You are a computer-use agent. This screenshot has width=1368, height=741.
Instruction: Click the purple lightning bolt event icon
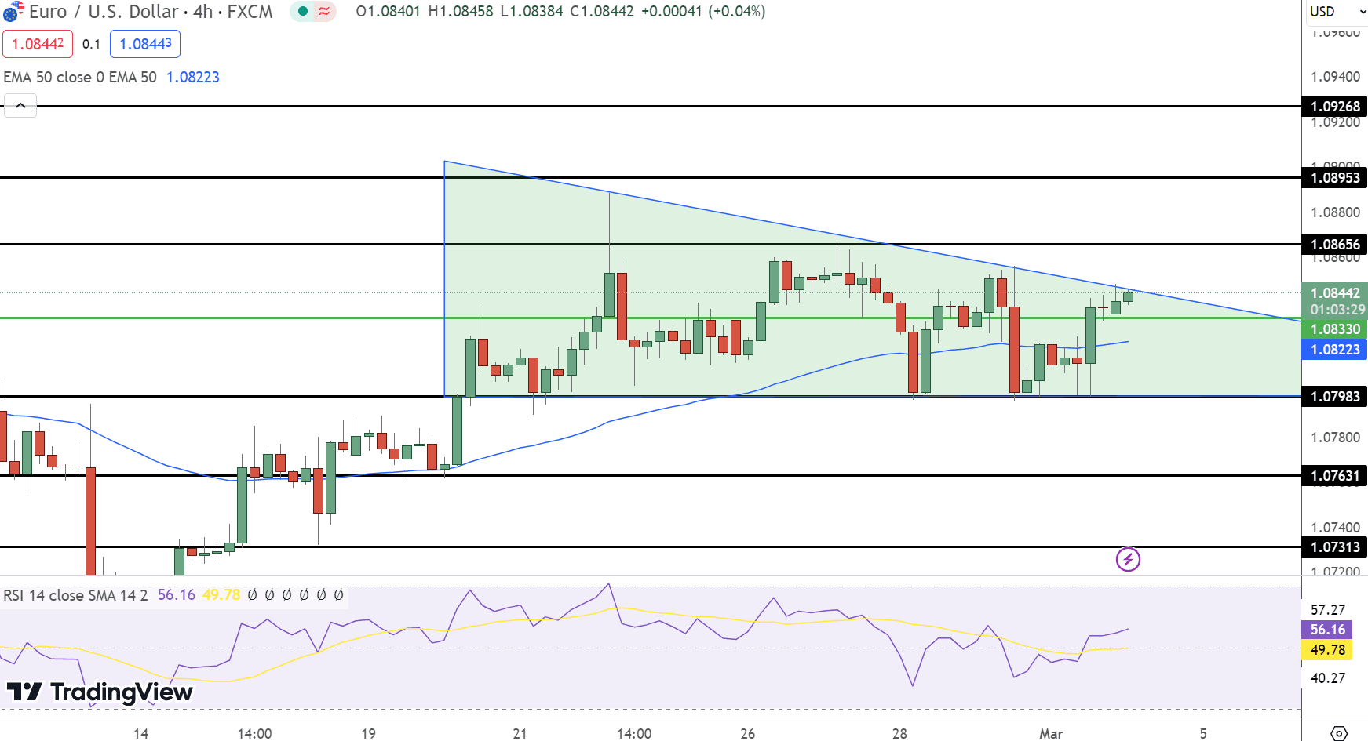(1128, 559)
